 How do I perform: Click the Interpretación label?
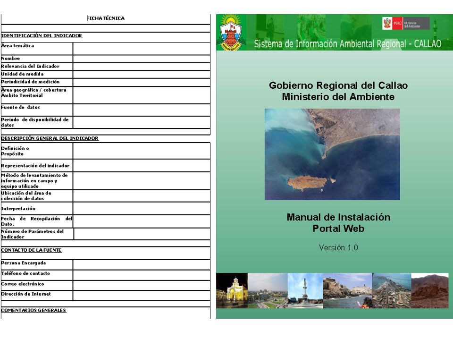click(18, 209)
